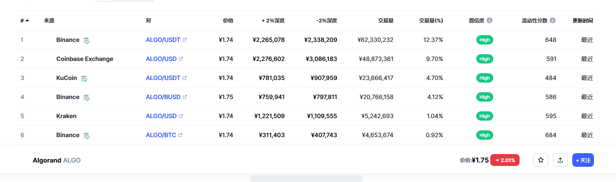Click the verified icon beside Binance in row 6
Viewport: 616px width, 182px height.
pos(87,135)
